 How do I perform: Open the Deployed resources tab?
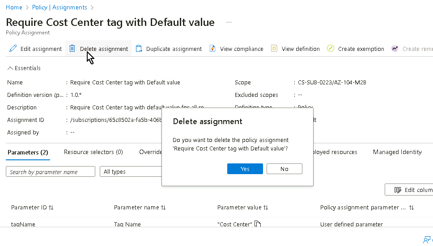pos(335,152)
